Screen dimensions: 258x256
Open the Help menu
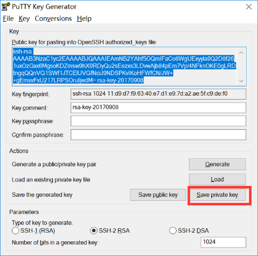tap(84, 19)
